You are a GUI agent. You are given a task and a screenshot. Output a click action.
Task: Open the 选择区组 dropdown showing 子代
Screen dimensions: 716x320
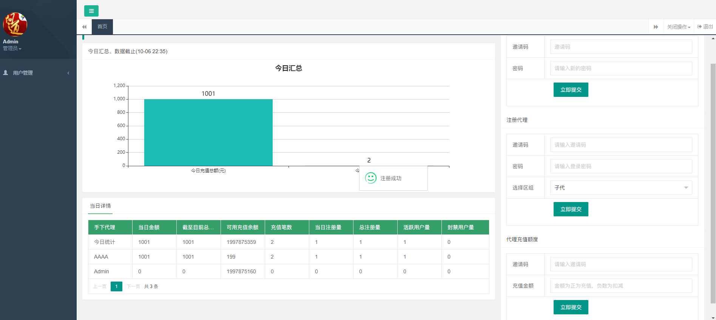[620, 188]
